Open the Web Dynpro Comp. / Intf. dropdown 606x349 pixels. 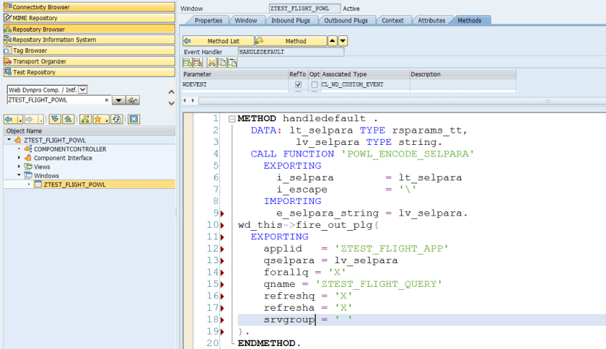click(82, 89)
